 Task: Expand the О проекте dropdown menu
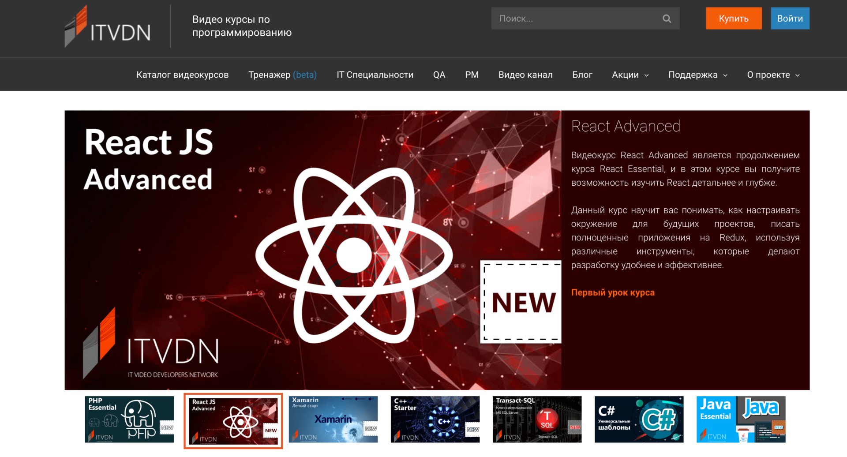773,75
